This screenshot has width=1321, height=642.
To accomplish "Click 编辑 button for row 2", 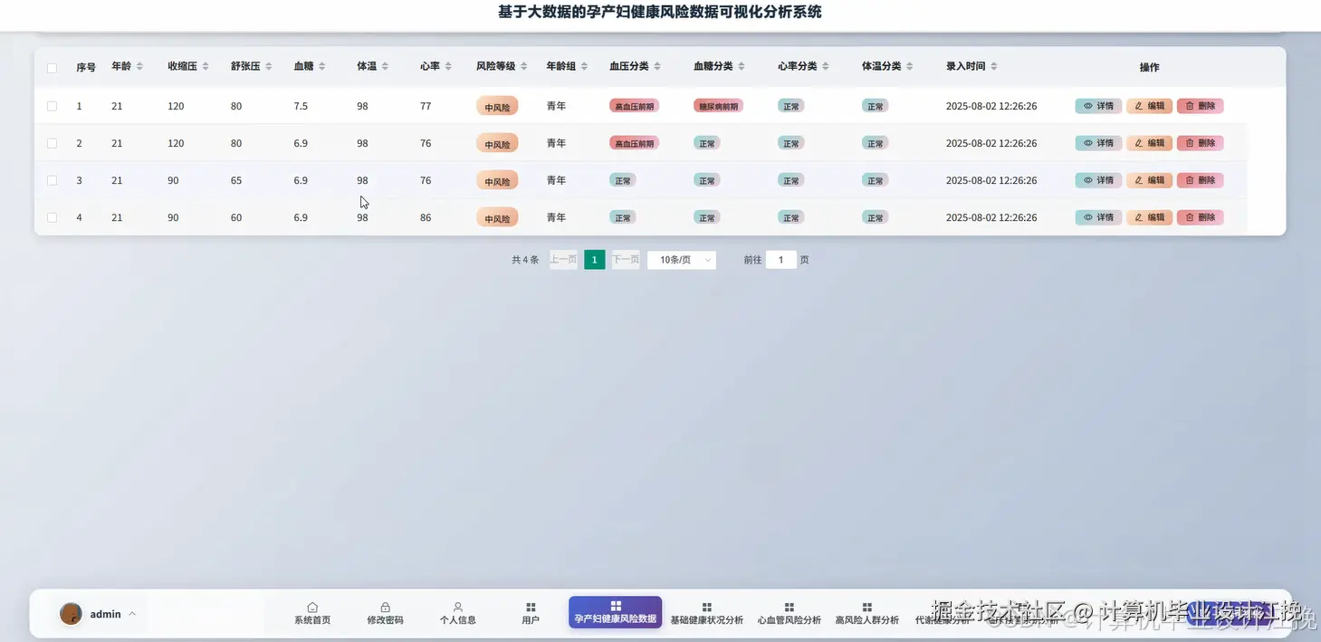I will (1150, 143).
